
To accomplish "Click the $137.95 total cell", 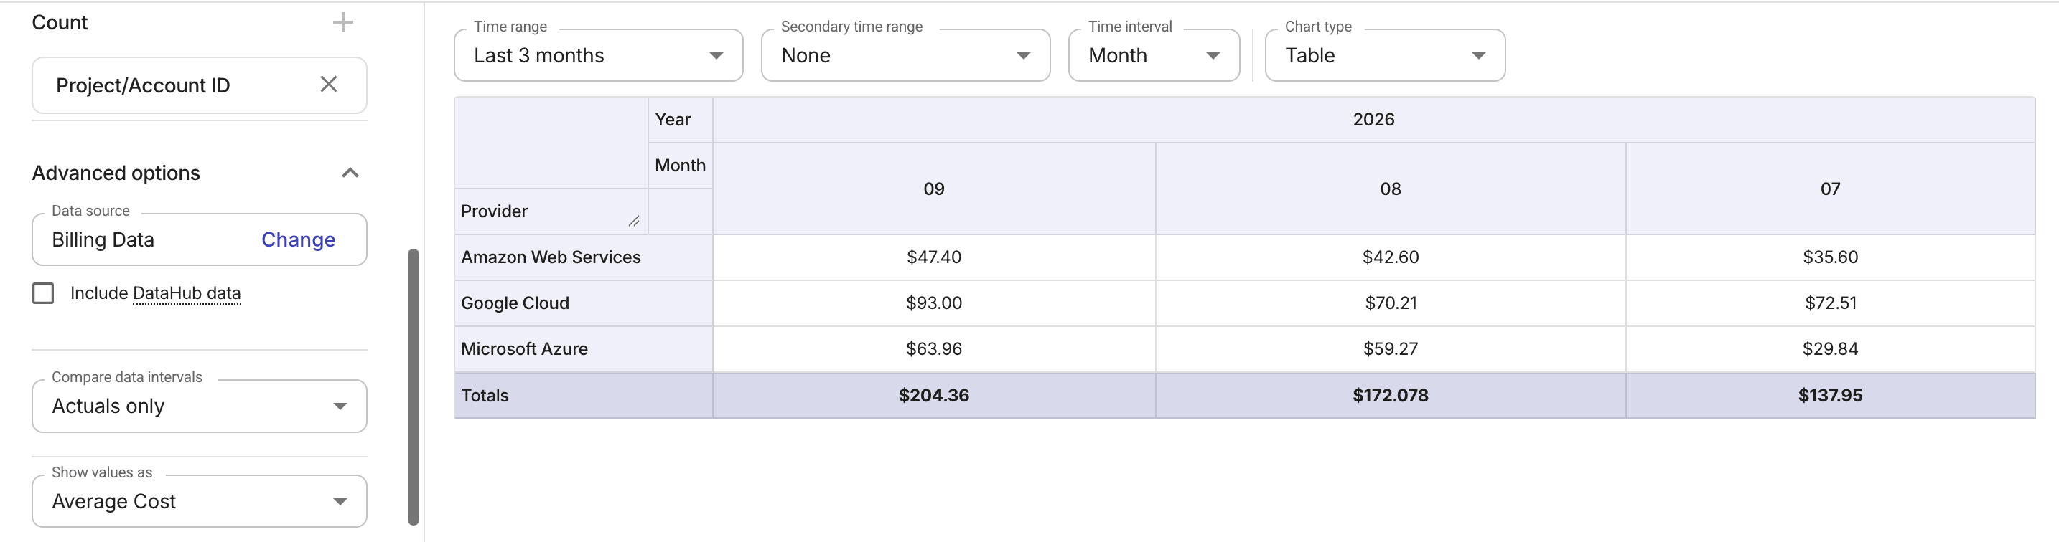I will tap(1829, 395).
